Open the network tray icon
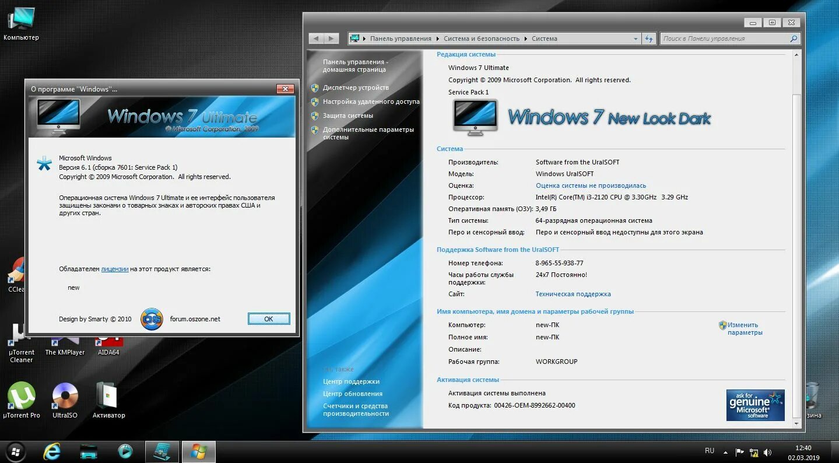Screen dimensions: 839x463 pos(754,452)
